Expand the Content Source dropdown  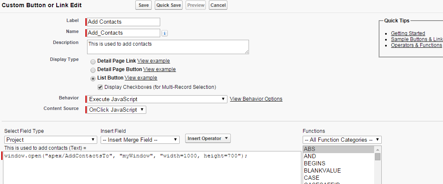(x=116, y=110)
